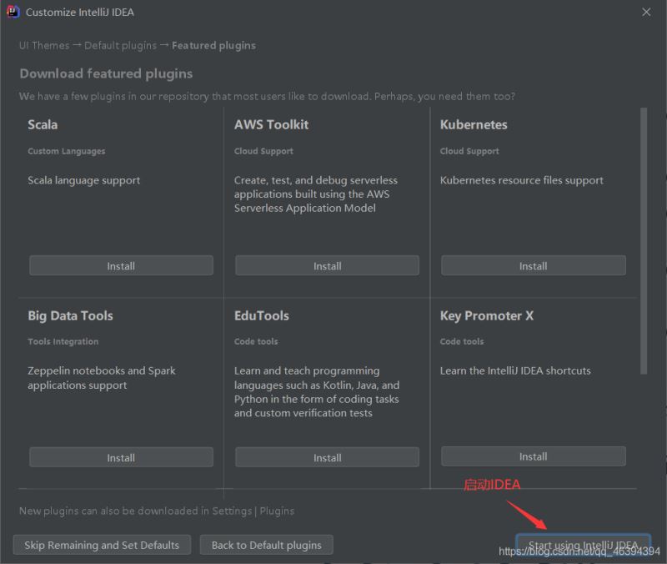Close the Customize IntelliJ IDEA dialog
The image size is (667, 564).
(648, 12)
